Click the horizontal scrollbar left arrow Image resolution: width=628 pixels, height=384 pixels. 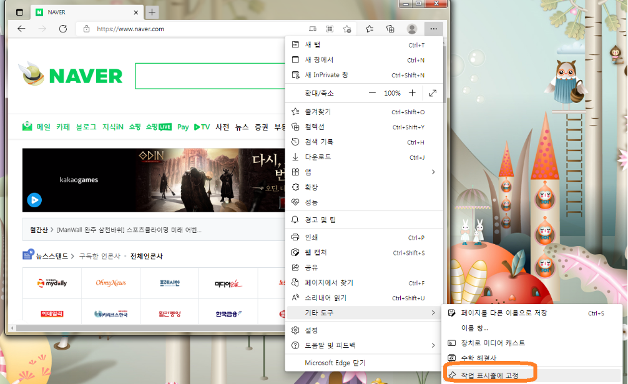[12, 328]
